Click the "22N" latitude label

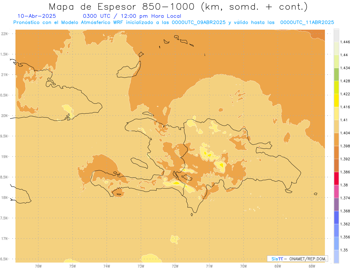point(5,33)
